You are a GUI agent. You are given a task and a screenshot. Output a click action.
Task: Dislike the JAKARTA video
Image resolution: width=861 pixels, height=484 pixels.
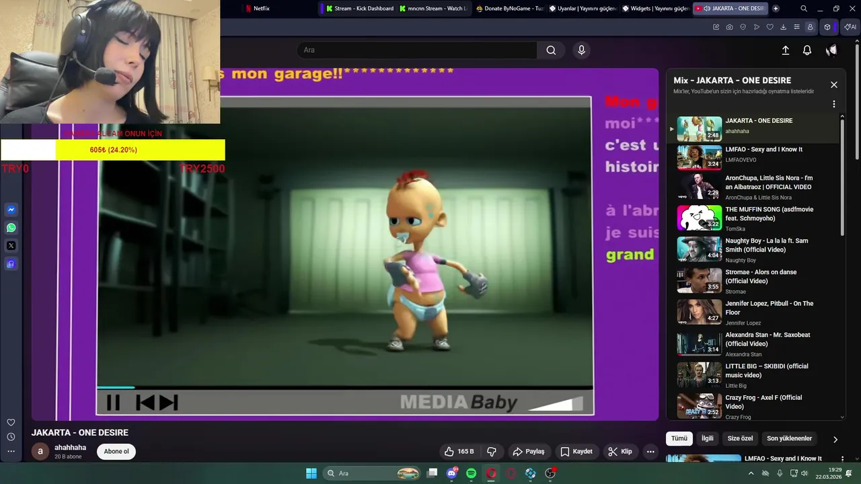point(492,452)
